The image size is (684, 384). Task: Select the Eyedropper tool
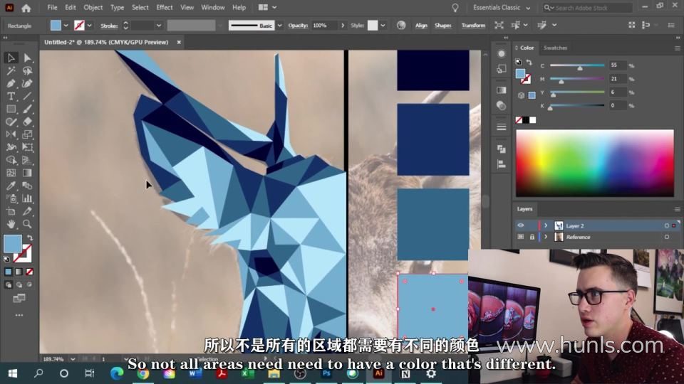pos(11,186)
